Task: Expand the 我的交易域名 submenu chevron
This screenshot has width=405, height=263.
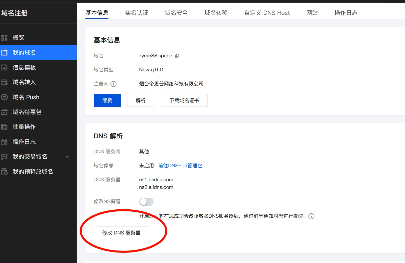Action: coord(67,157)
